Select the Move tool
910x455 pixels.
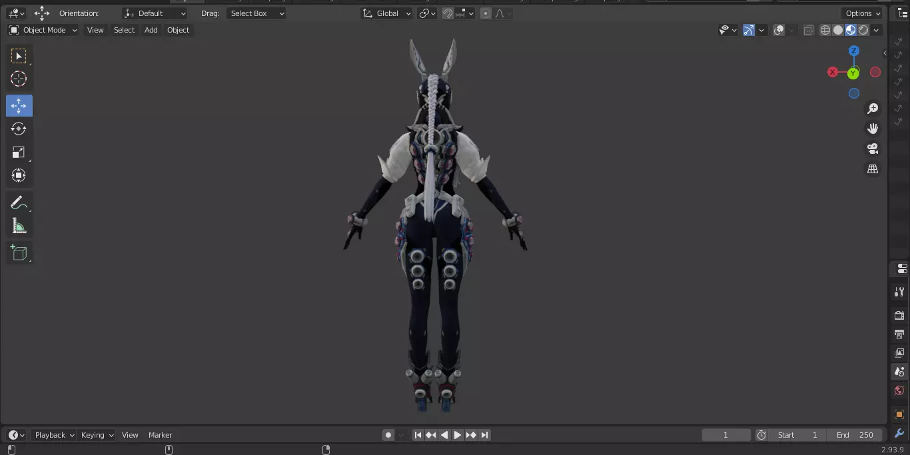click(19, 105)
